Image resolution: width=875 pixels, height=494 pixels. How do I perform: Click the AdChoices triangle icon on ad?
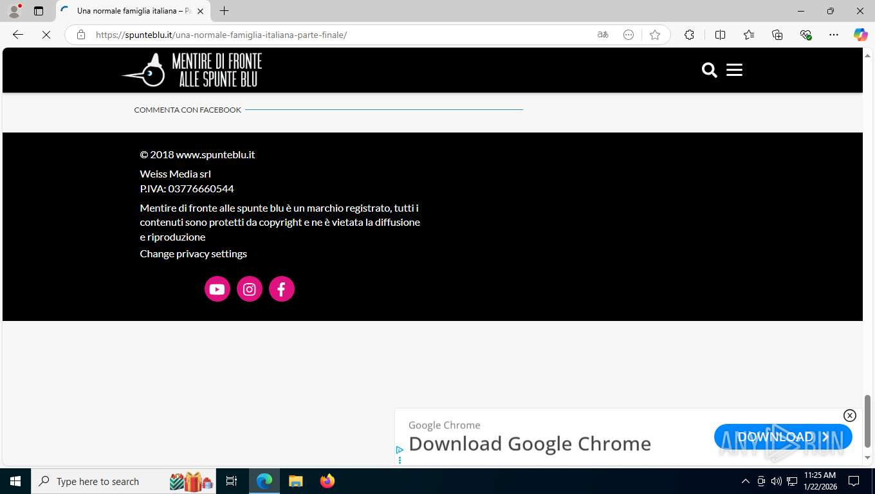[x=400, y=450]
